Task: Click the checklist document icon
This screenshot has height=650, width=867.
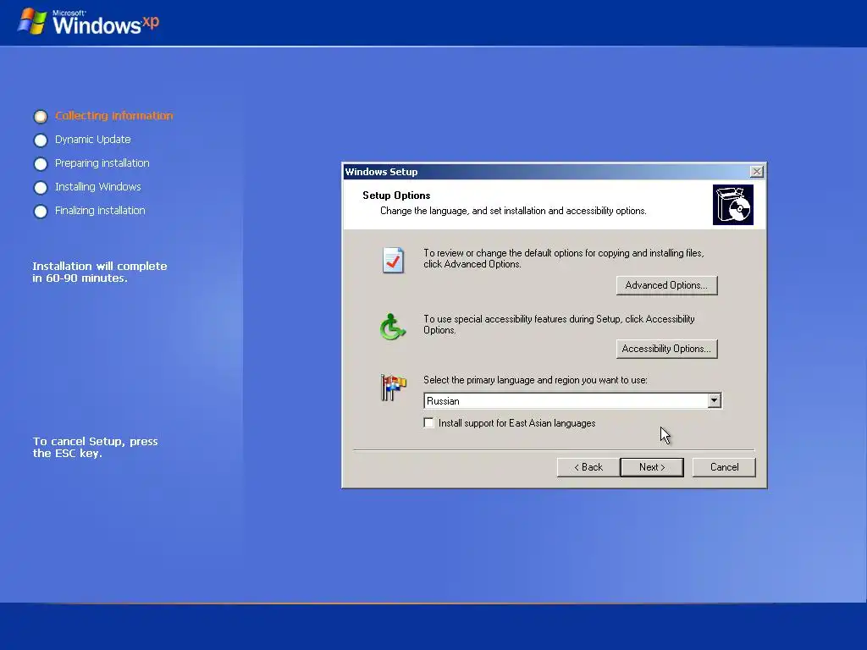Action: pos(393,260)
